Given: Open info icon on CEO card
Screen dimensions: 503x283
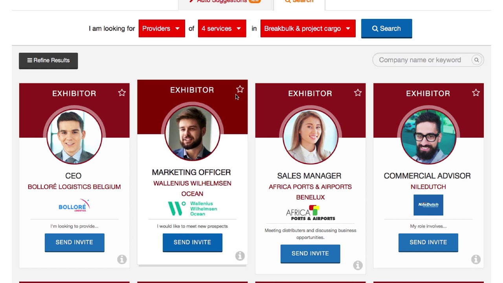Looking at the screenshot, I should (x=122, y=259).
